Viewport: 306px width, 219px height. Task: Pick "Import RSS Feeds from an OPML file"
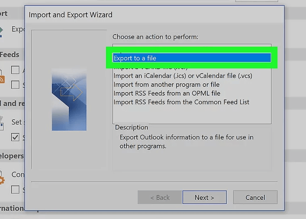click(x=167, y=93)
